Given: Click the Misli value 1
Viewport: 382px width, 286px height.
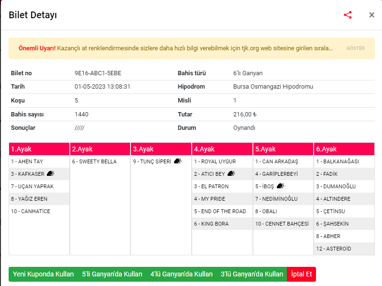Looking at the screenshot, I should pos(235,101).
